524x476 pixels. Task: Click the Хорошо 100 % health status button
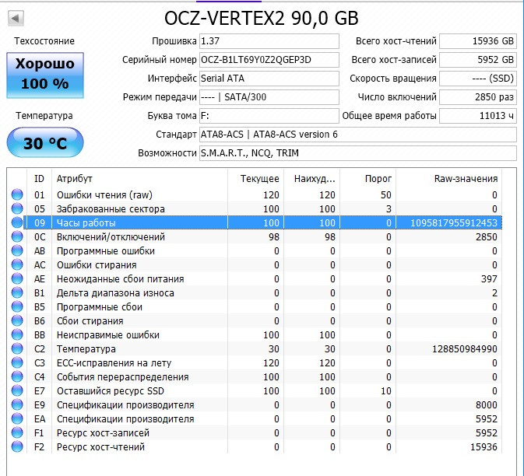pos(45,75)
